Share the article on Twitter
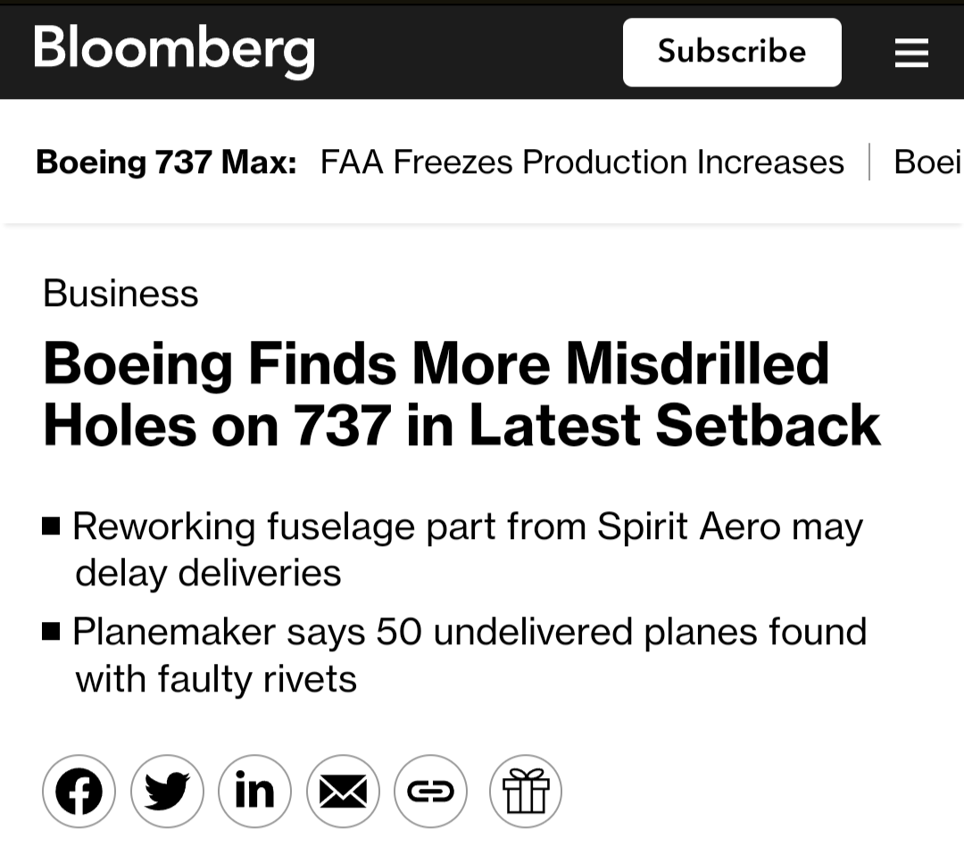The image size is (964, 854). (167, 791)
